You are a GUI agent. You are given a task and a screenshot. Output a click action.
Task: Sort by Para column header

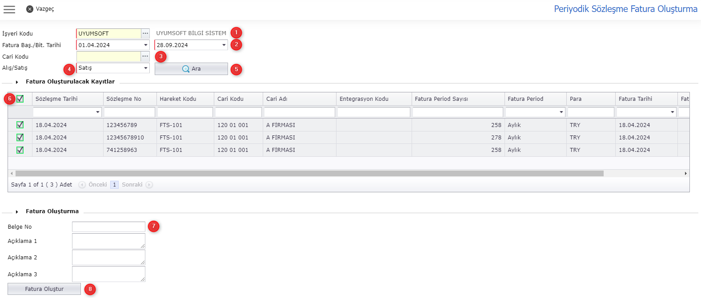tap(591, 99)
